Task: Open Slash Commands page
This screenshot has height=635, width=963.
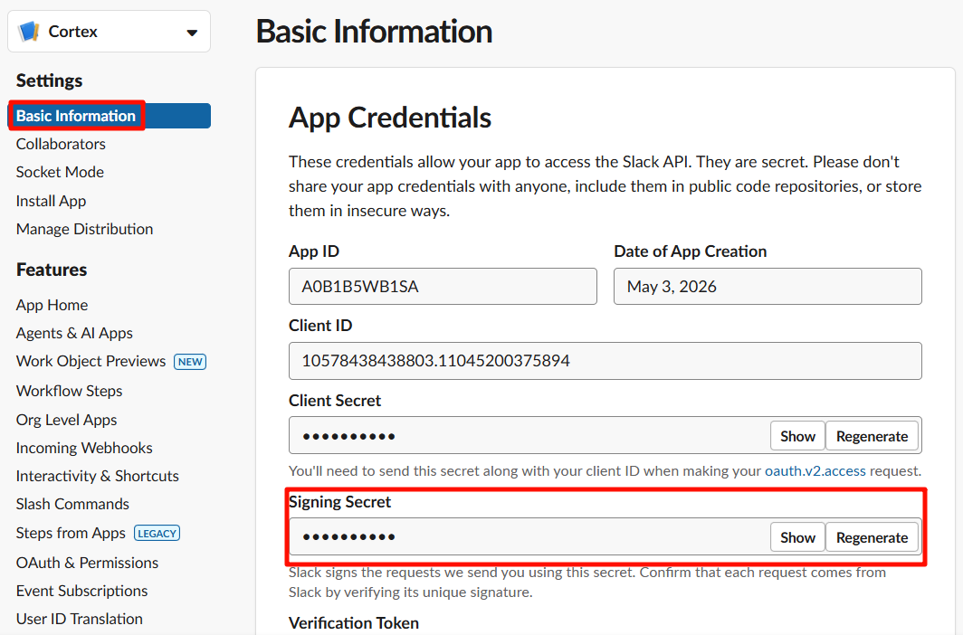Action: (72, 505)
